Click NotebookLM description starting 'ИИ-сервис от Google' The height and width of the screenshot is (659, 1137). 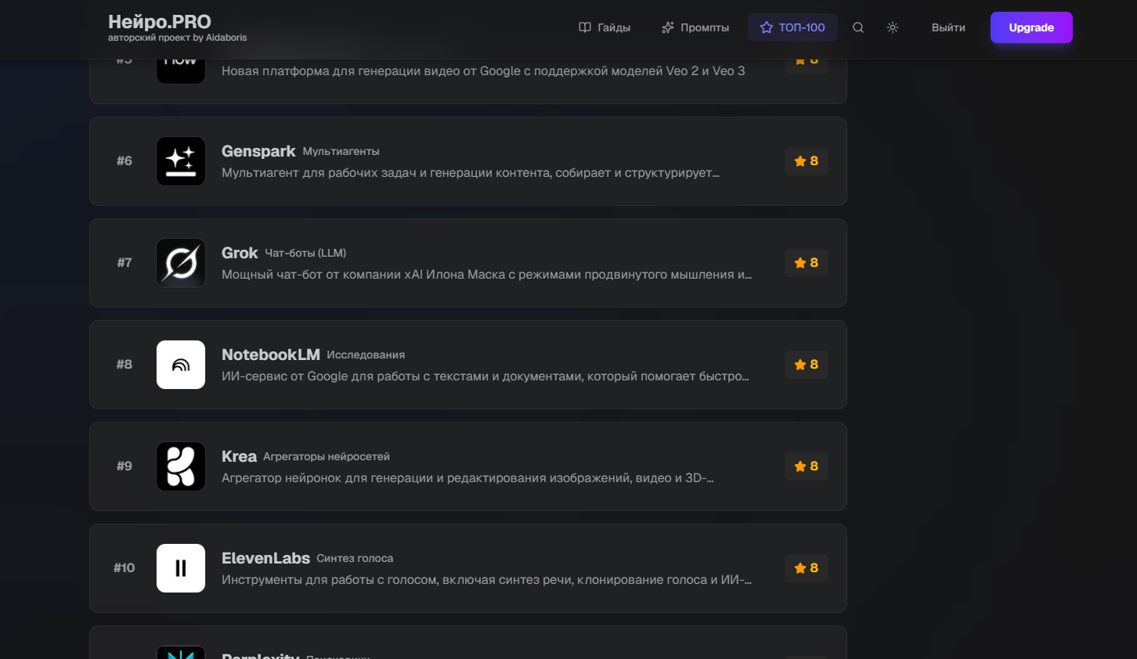tap(485, 376)
